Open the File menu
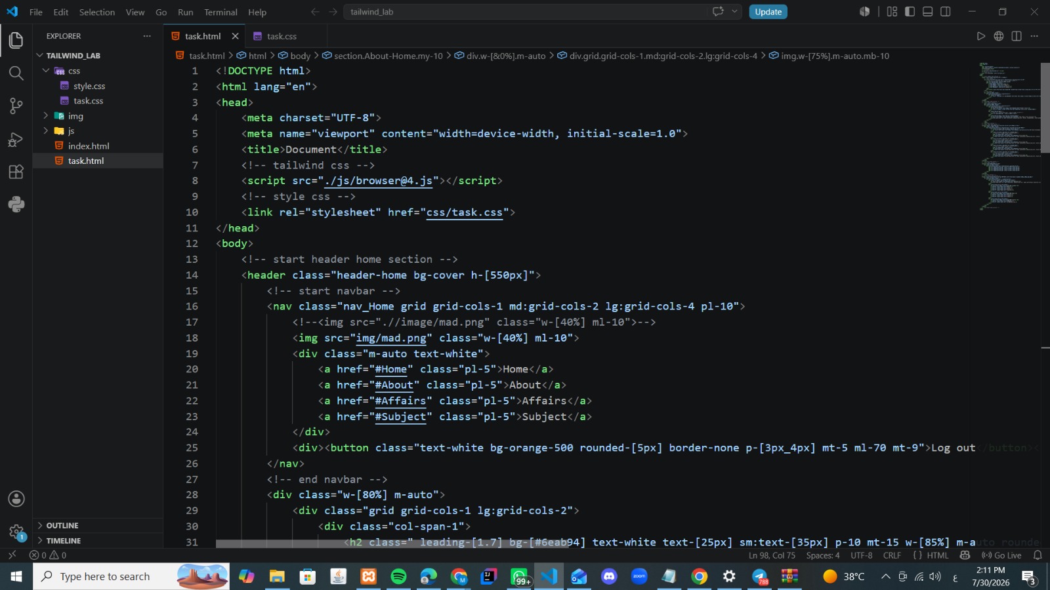This screenshot has width=1050, height=590. (x=36, y=12)
